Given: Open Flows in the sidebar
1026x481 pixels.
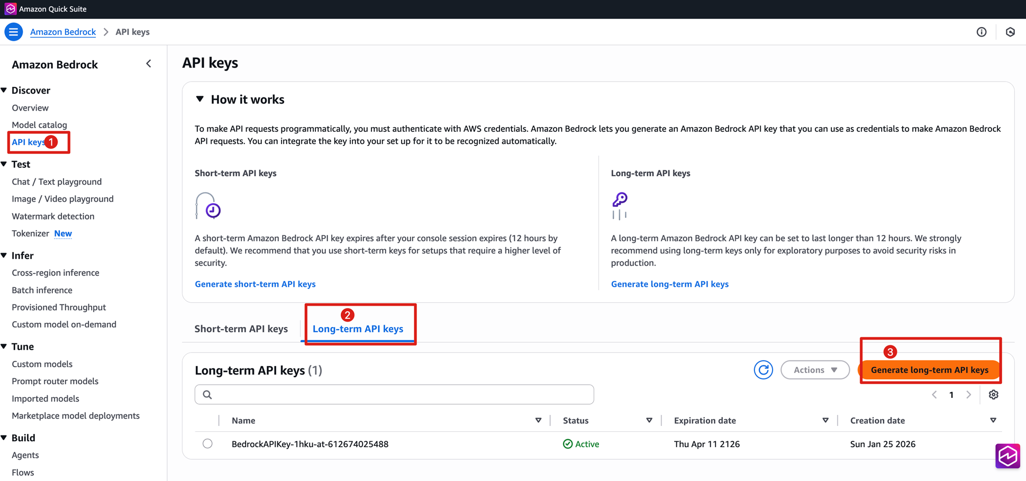Looking at the screenshot, I should coord(23,473).
